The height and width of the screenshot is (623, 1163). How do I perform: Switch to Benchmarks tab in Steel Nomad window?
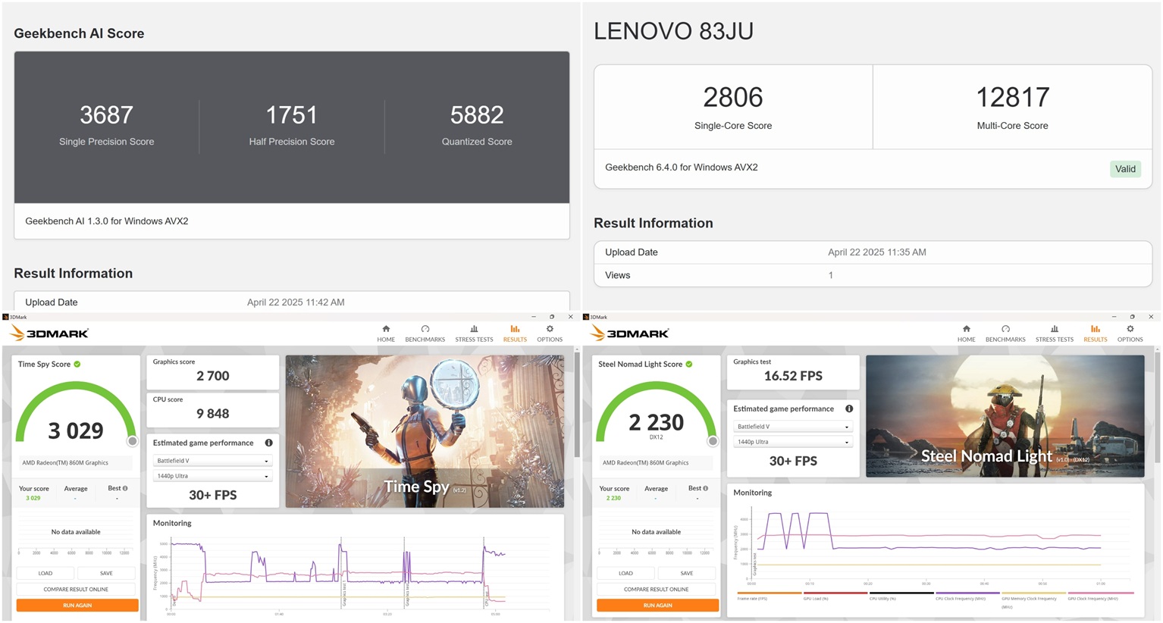pyautogui.click(x=1005, y=333)
